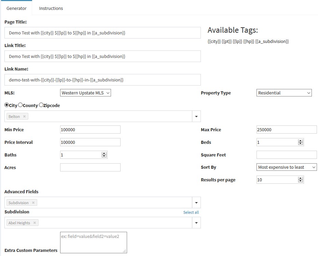Click into the Page Title field
Image resolution: width=318 pixels, height=256 pixels.
point(102,33)
